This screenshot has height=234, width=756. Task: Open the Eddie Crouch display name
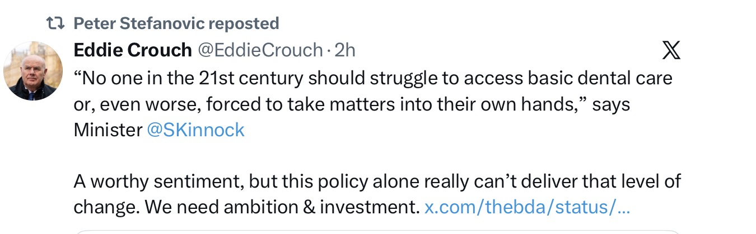pyautogui.click(x=133, y=50)
